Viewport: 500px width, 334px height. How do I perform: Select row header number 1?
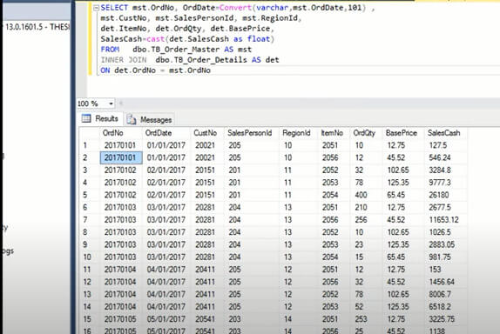tap(89, 145)
